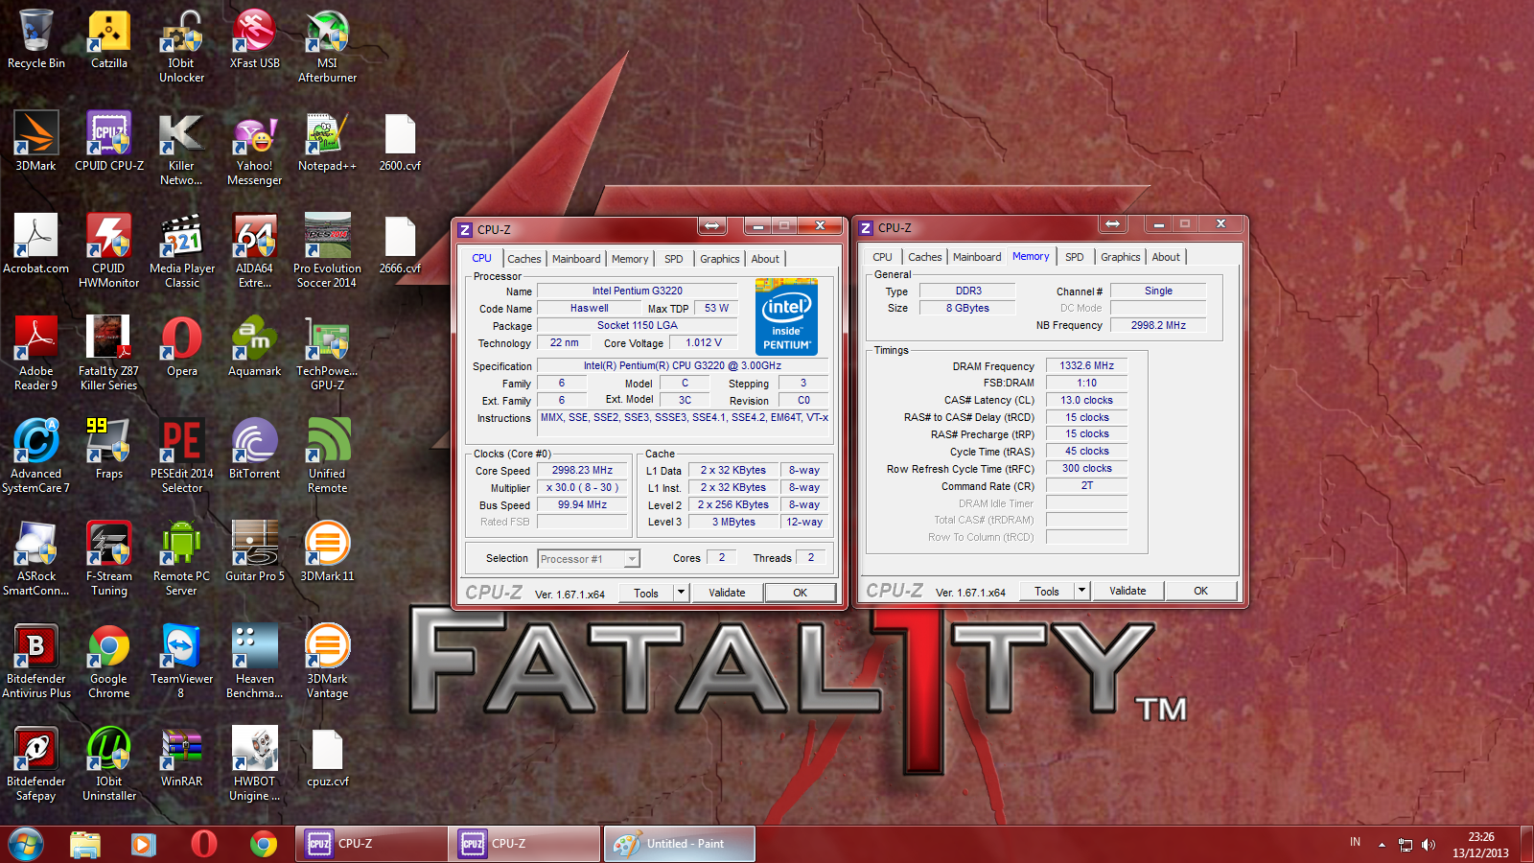Open Unified Remote shortcut
The image size is (1534, 863).
327,455
